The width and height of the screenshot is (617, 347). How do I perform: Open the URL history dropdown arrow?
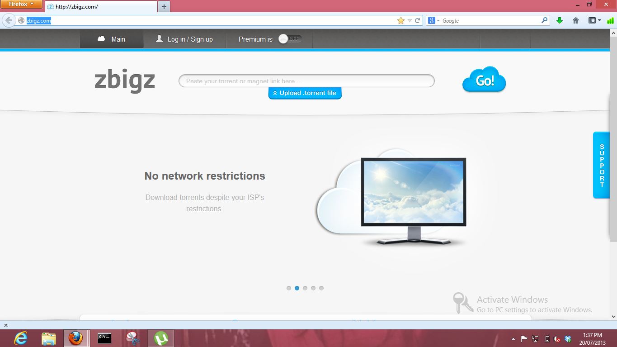[410, 20]
